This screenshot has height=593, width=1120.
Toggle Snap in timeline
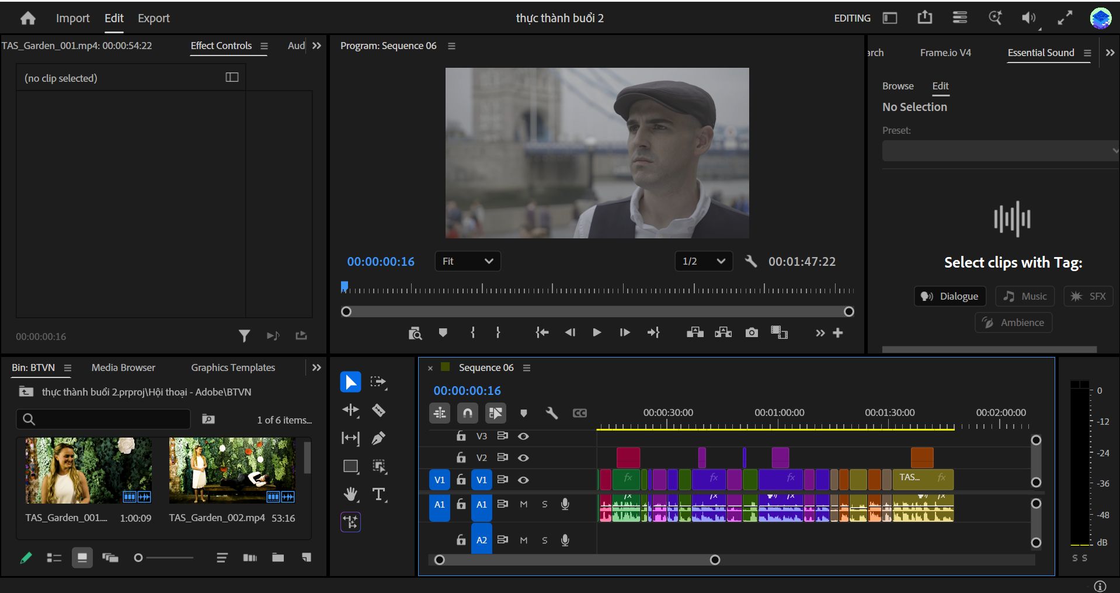point(468,413)
